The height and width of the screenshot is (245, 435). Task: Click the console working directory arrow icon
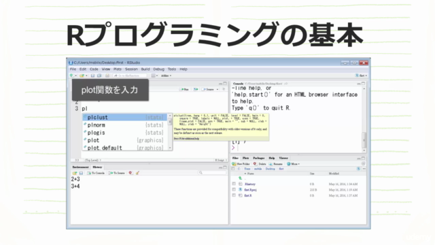(x=285, y=84)
